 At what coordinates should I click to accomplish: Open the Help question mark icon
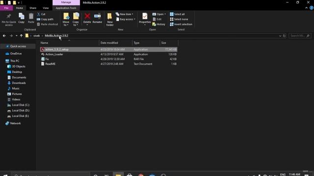click(x=312, y=8)
